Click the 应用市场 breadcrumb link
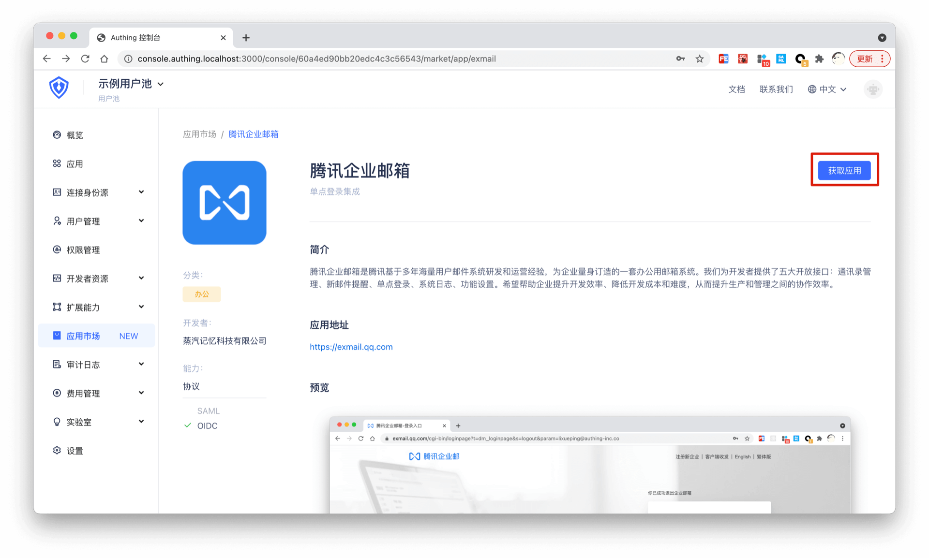 click(x=199, y=134)
